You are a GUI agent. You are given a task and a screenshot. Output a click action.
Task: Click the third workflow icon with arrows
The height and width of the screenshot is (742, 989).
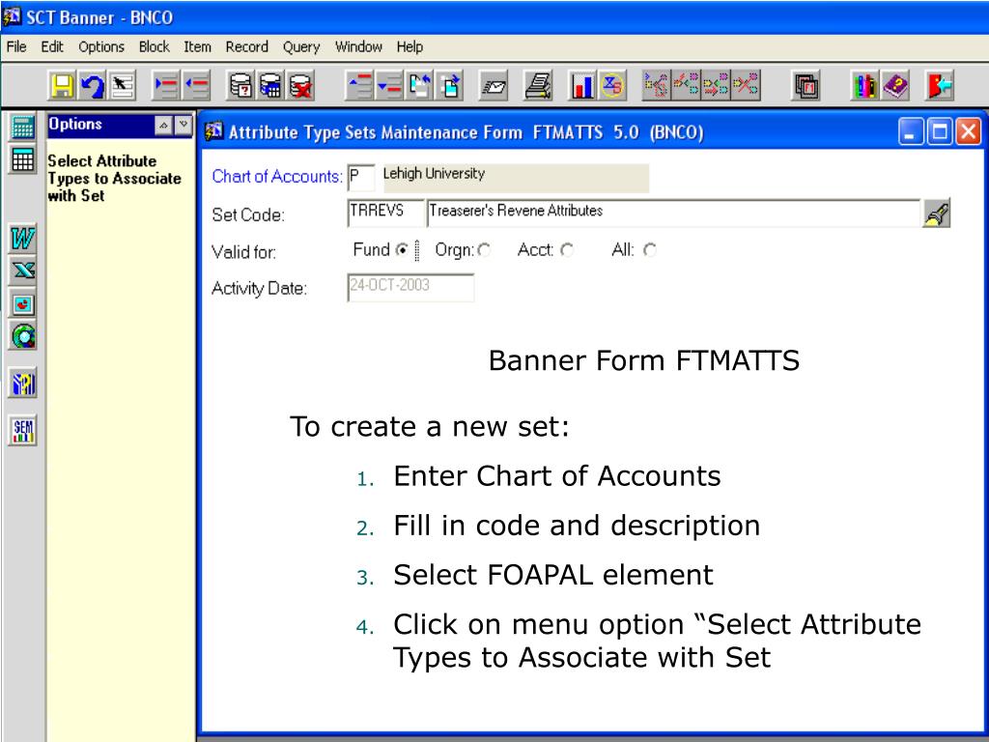pyautogui.click(x=716, y=86)
